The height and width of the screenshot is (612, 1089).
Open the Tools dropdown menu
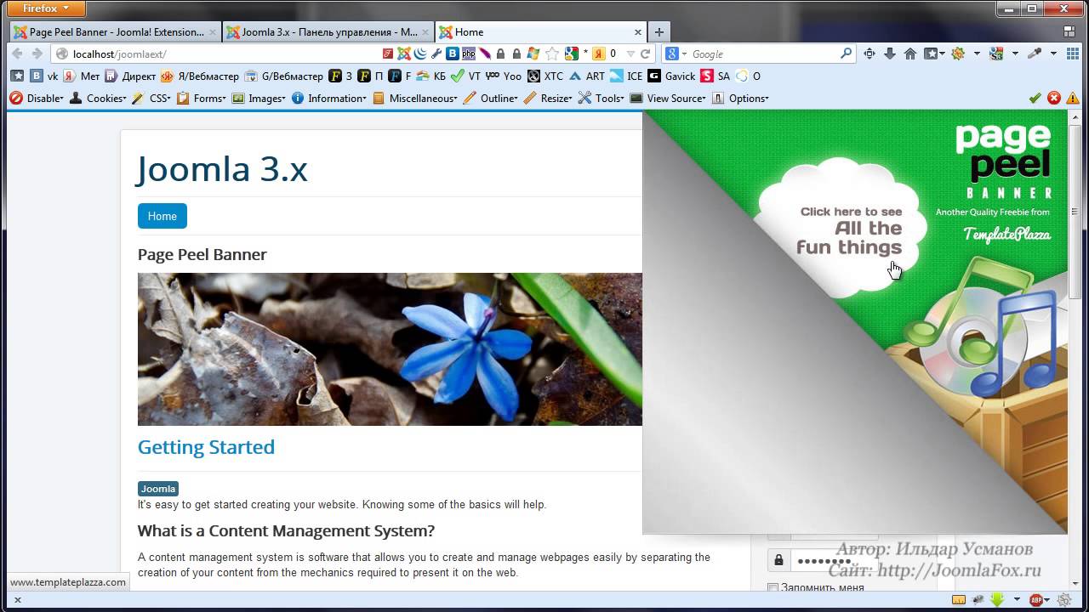click(x=602, y=98)
